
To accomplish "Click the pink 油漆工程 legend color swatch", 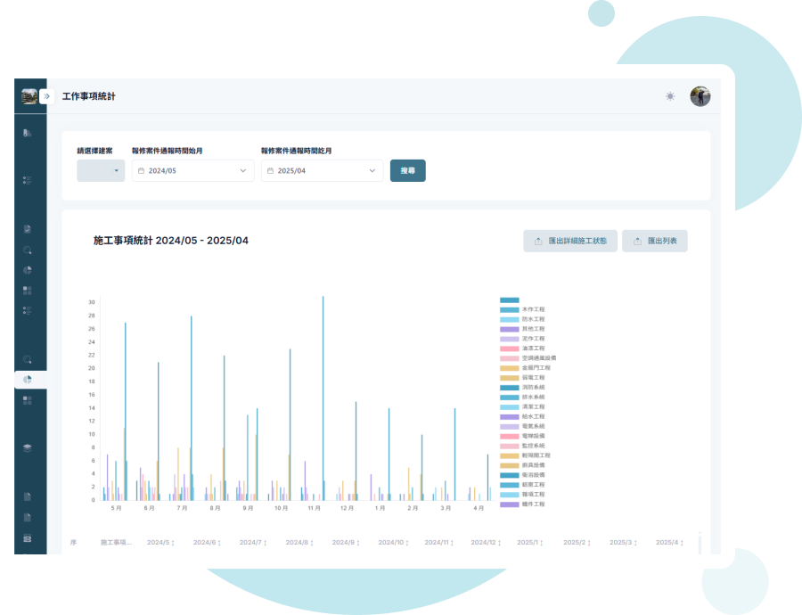I will pos(509,348).
